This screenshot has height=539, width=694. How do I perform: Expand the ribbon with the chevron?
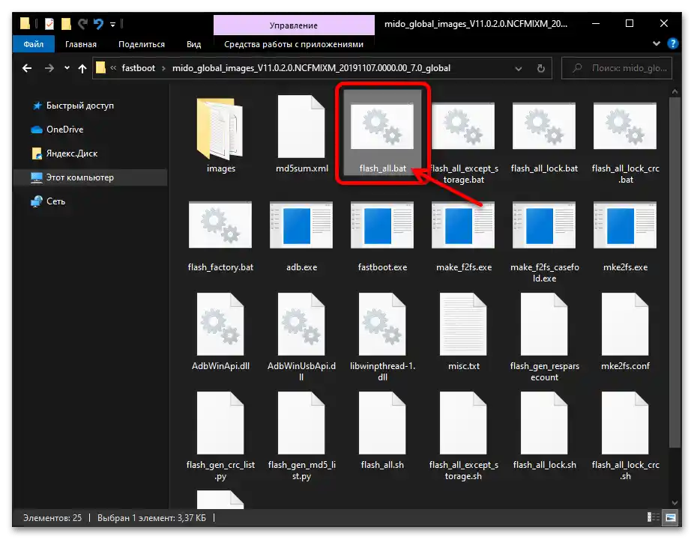pos(657,43)
